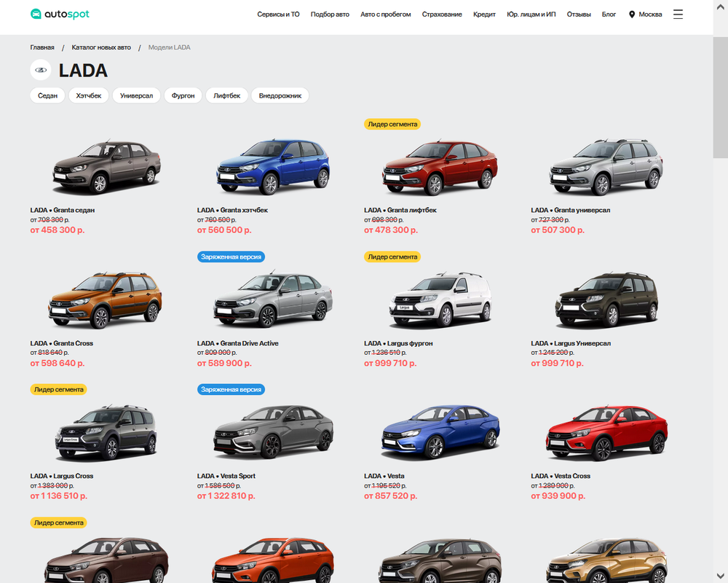This screenshot has height=583, width=728.
Task: Click LADA • Granta Cross title
Action: [x=61, y=343]
